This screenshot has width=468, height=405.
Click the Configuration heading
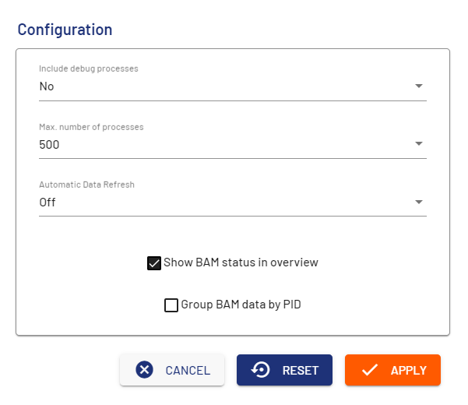pyautogui.click(x=65, y=30)
